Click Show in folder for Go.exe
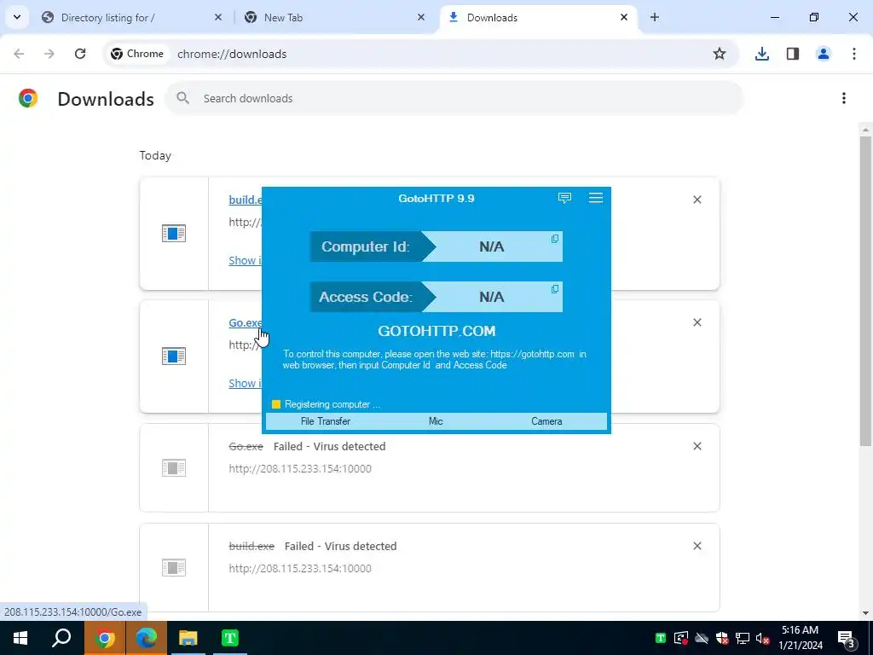The image size is (873, 655). click(245, 383)
